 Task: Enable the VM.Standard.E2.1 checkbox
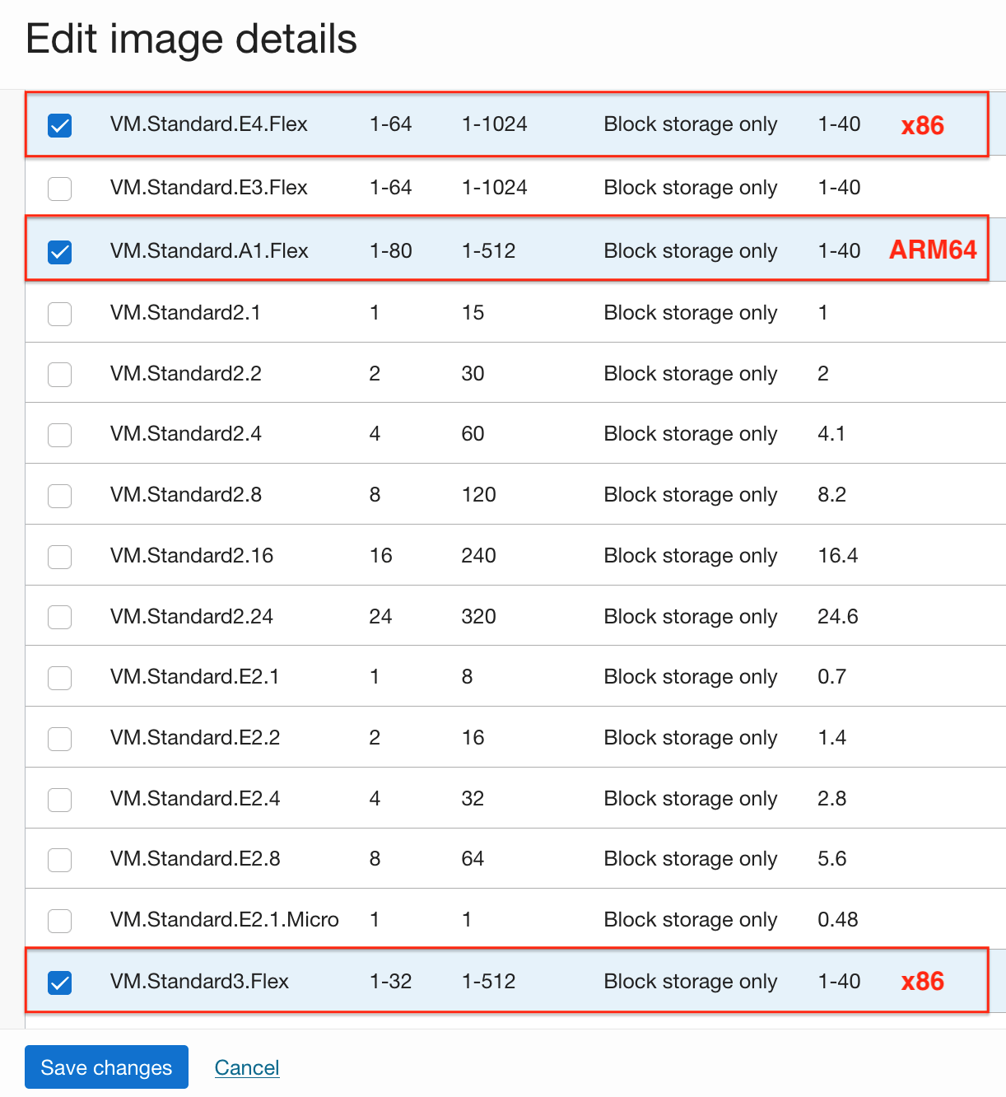(59, 678)
